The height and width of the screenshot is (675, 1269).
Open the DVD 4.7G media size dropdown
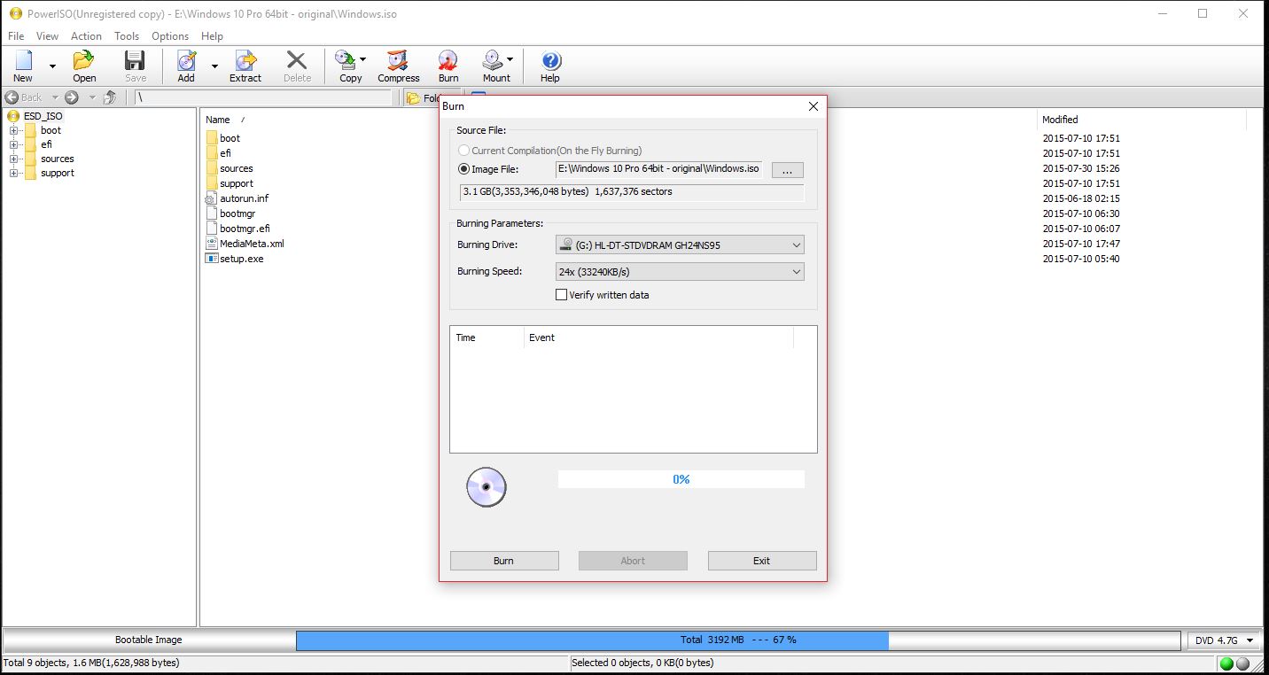(1225, 640)
